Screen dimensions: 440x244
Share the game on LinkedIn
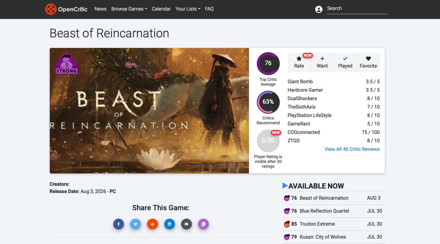[x=170, y=224]
